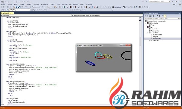Image resolution: width=182 pixels, height=109 pixels.
Task: Open the Solution Explorer search options magnifier
Action: coord(179,18)
